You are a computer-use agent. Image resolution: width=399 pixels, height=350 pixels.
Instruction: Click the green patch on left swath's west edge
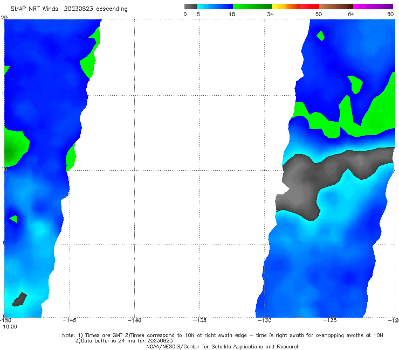coord(15,149)
